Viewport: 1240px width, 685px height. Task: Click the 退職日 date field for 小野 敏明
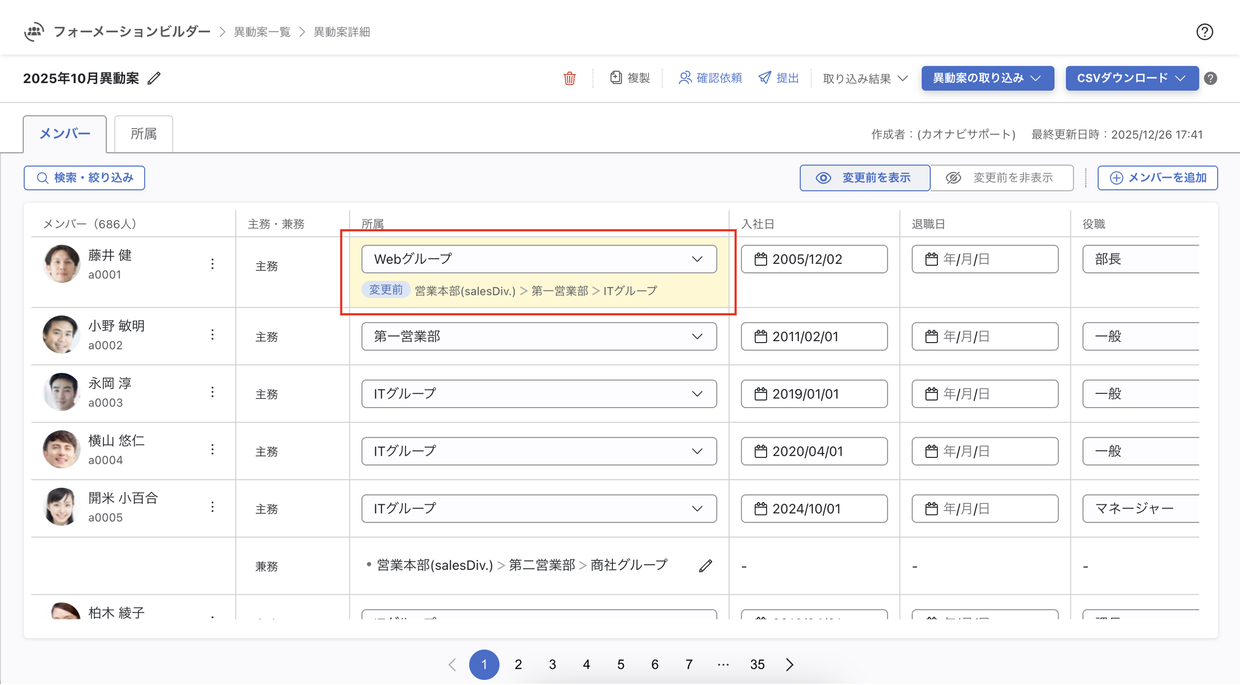tap(984, 336)
